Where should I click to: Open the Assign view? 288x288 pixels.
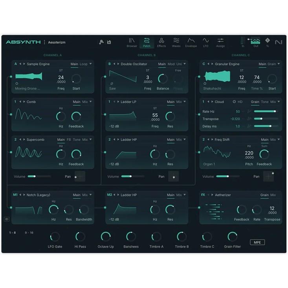coord(220,42)
